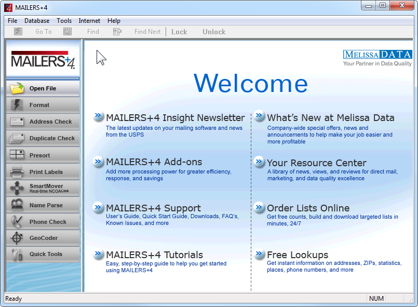Click the Melissa Data logo

click(x=377, y=55)
